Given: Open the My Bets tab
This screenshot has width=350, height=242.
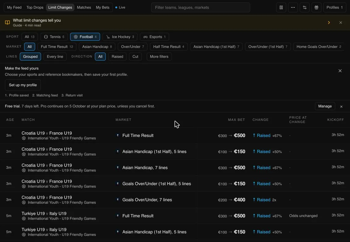Looking at the screenshot, I should [103, 7].
